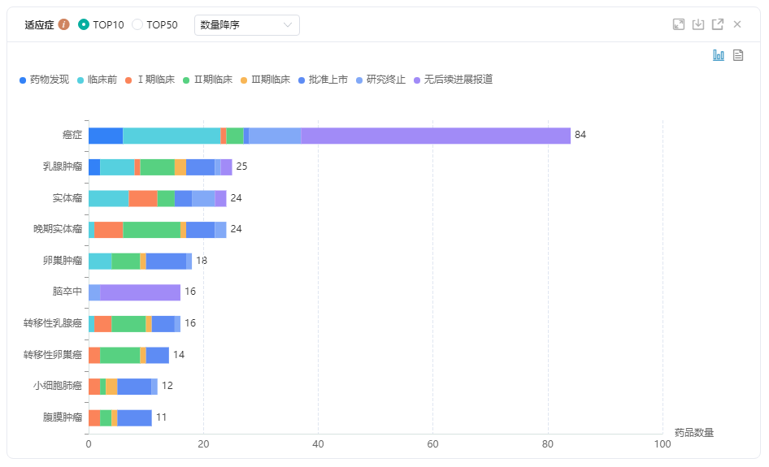Viewport: 769px width, 467px height.
Task: Click the download chart icon
Action: 698,24
